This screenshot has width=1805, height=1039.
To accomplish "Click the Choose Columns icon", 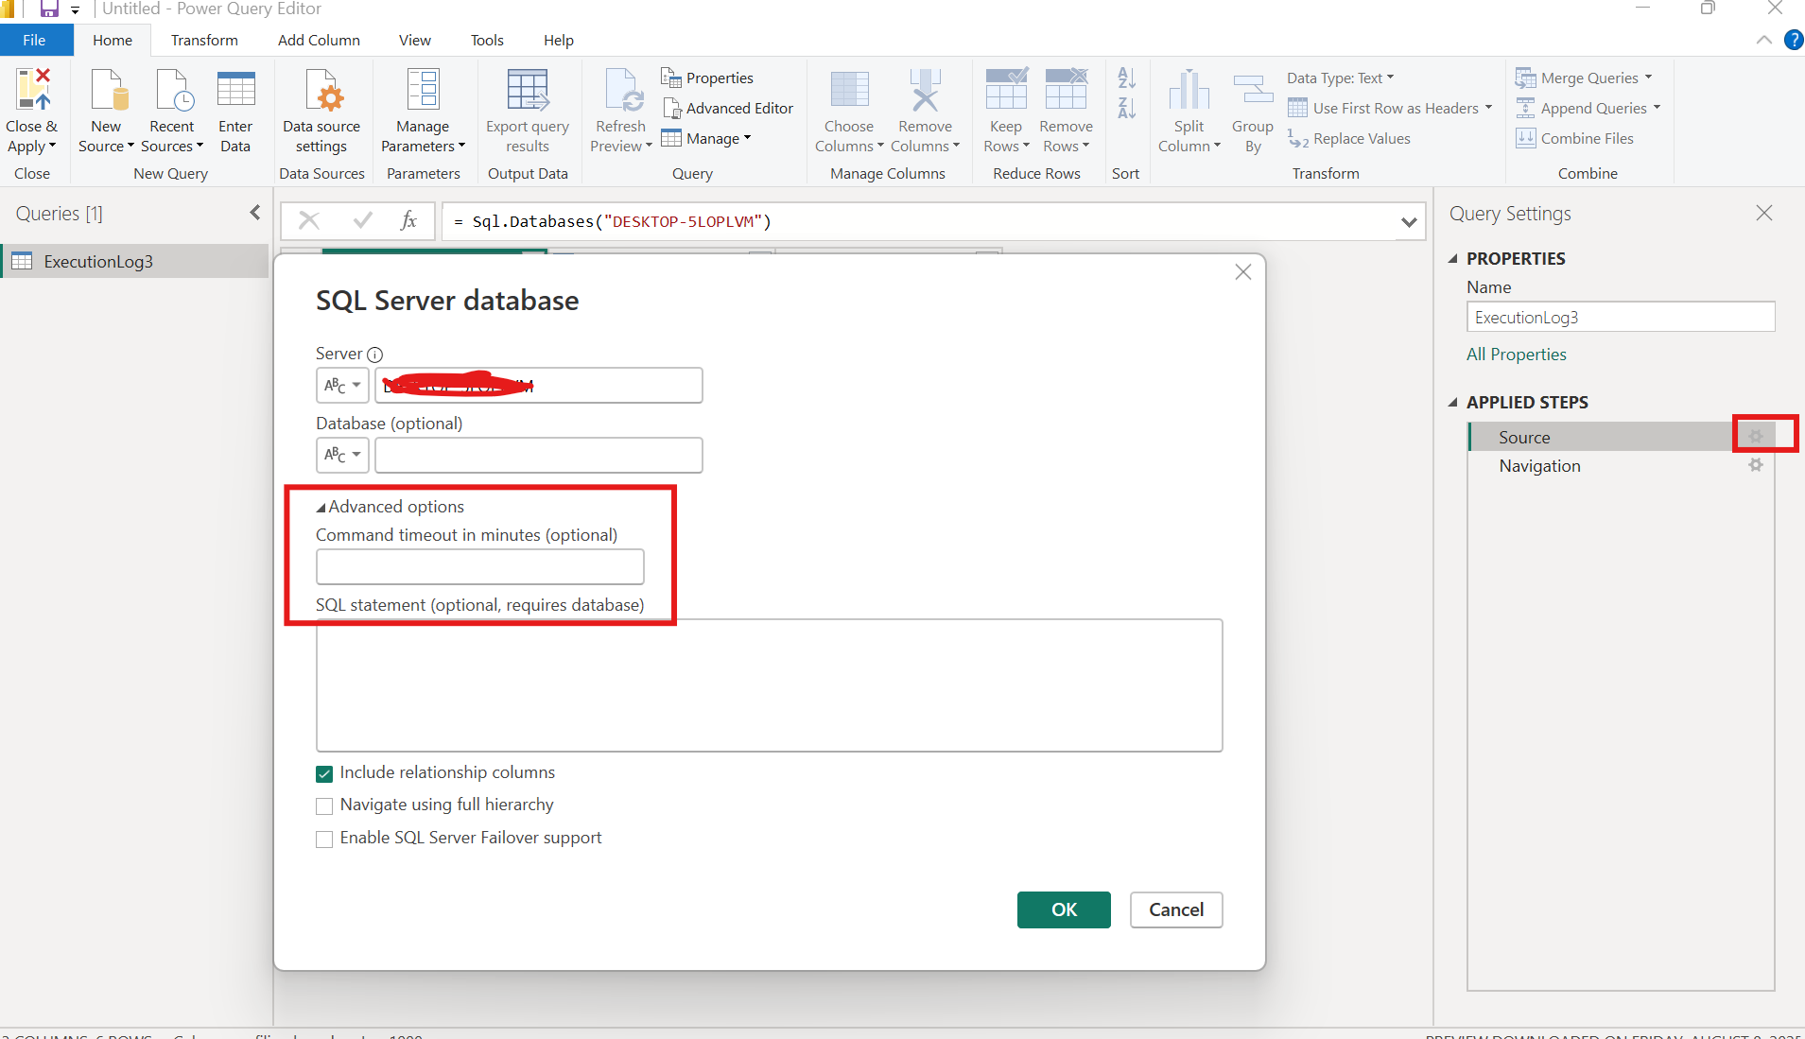I will pos(849,90).
